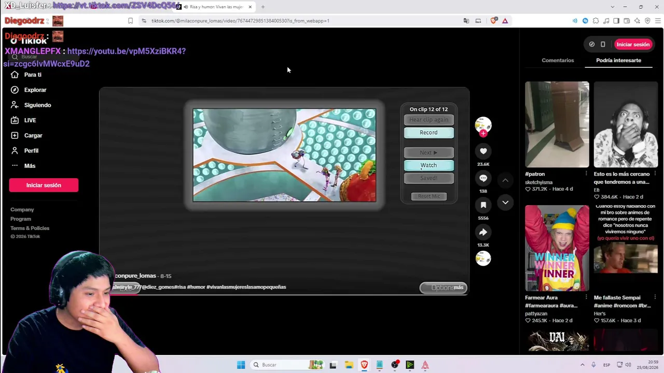The image size is (664, 373).
Task: Open the Company footer link
Action: 22,210
